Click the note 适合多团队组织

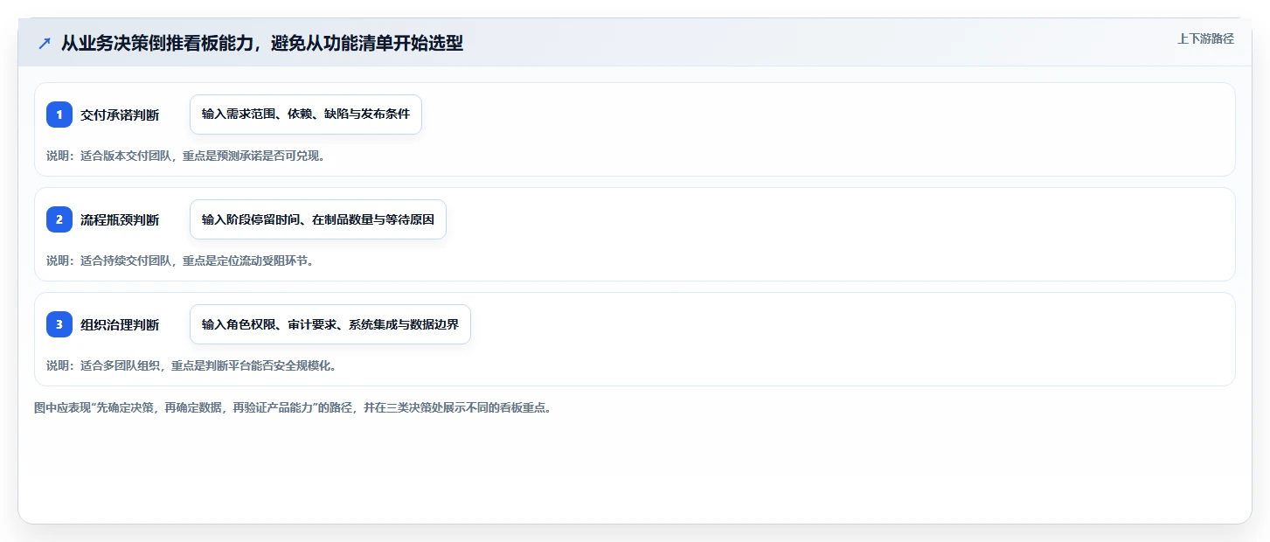191,365
